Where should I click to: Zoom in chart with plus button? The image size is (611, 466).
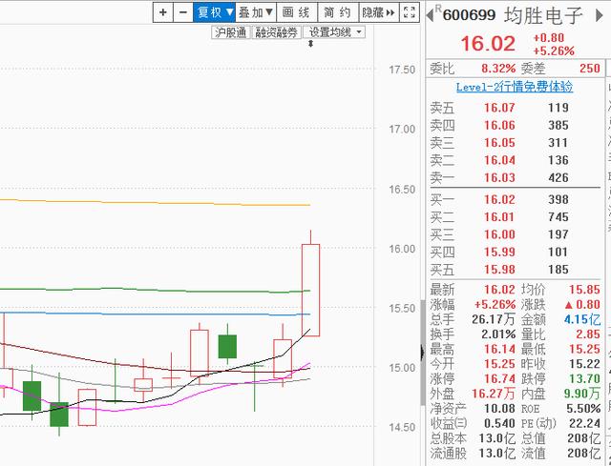click(163, 12)
